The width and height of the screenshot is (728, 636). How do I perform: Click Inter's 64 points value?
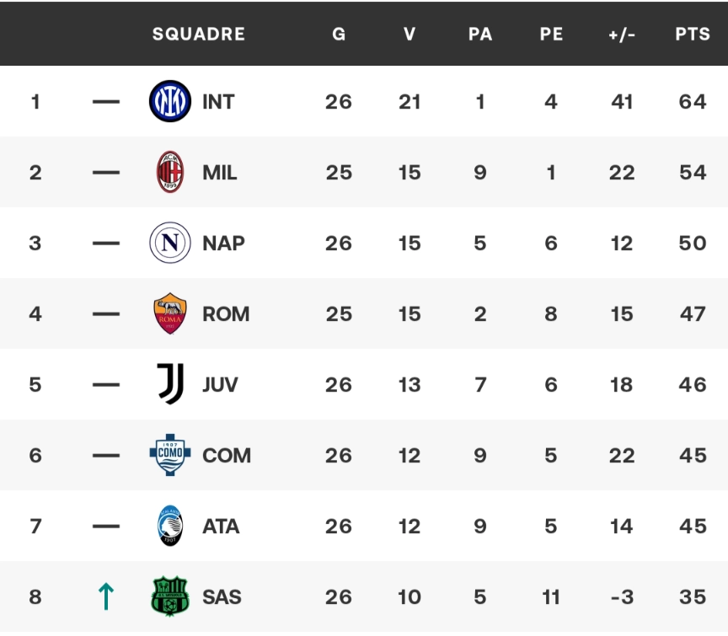[x=692, y=102]
